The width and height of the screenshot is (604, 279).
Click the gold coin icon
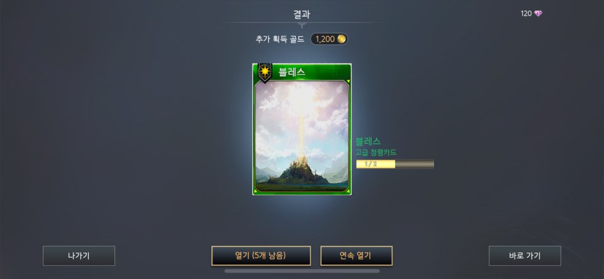pos(341,39)
